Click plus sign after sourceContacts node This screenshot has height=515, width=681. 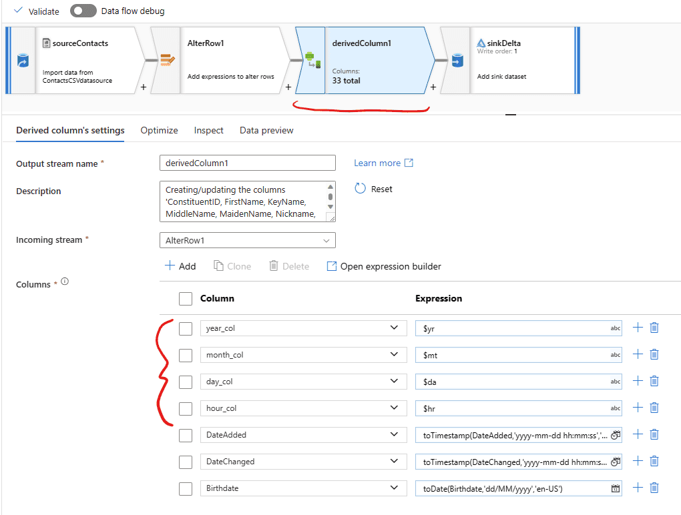click(x=144, y=87)
